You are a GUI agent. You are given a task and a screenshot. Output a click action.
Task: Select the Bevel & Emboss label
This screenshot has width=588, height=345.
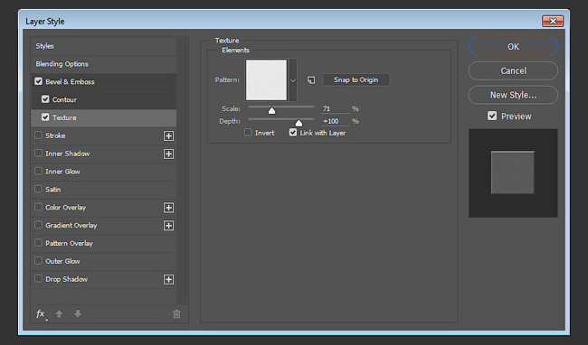click(71, 81)
